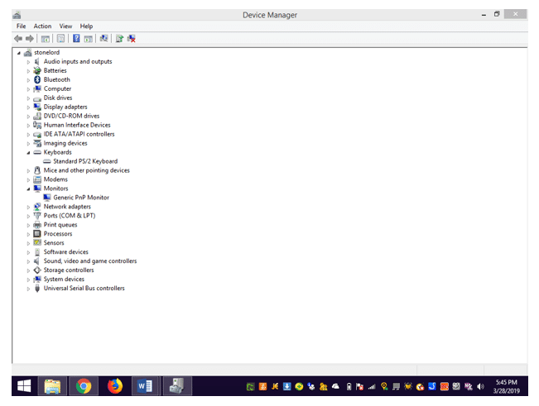
Task: Select the Computer category label
Action: [x=57, y=88]
